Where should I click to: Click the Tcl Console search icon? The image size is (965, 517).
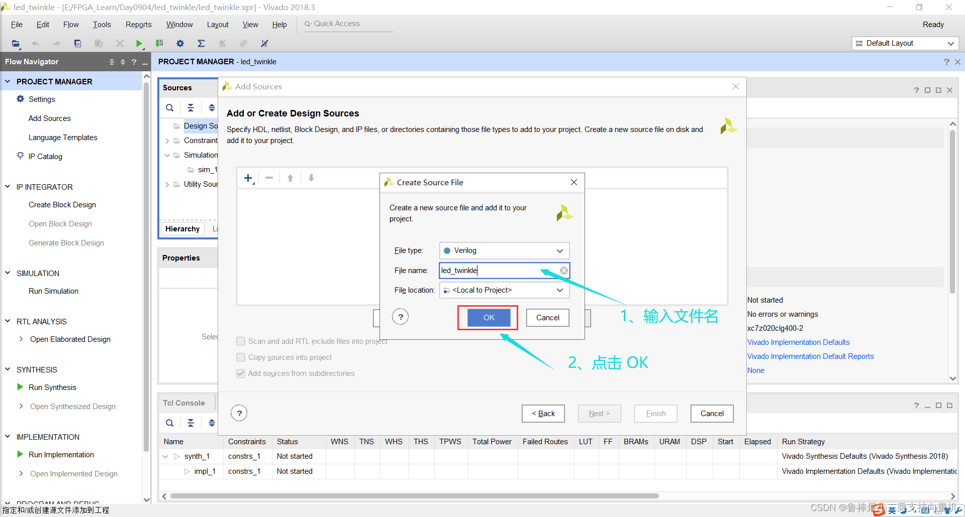coord(170,423)
